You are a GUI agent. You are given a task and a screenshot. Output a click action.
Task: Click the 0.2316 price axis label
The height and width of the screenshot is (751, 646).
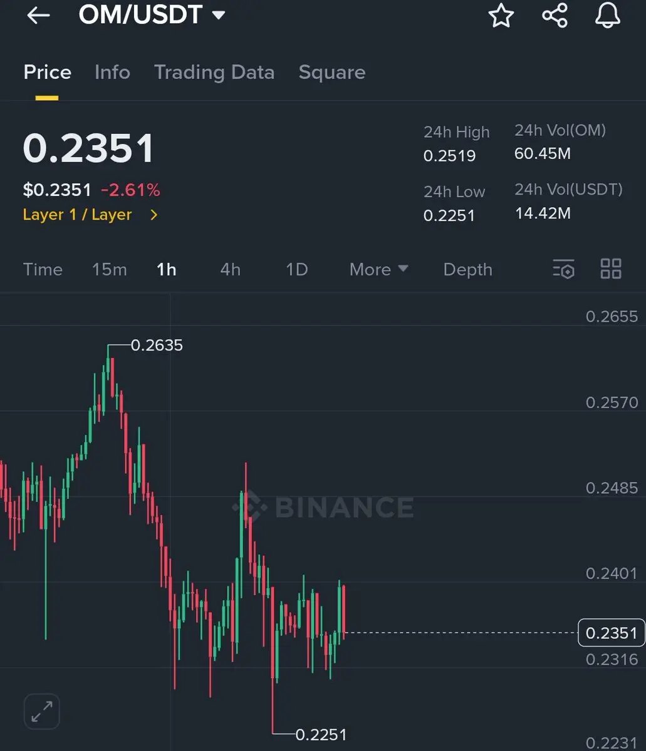pyautogui.click(x=612, y=660)
